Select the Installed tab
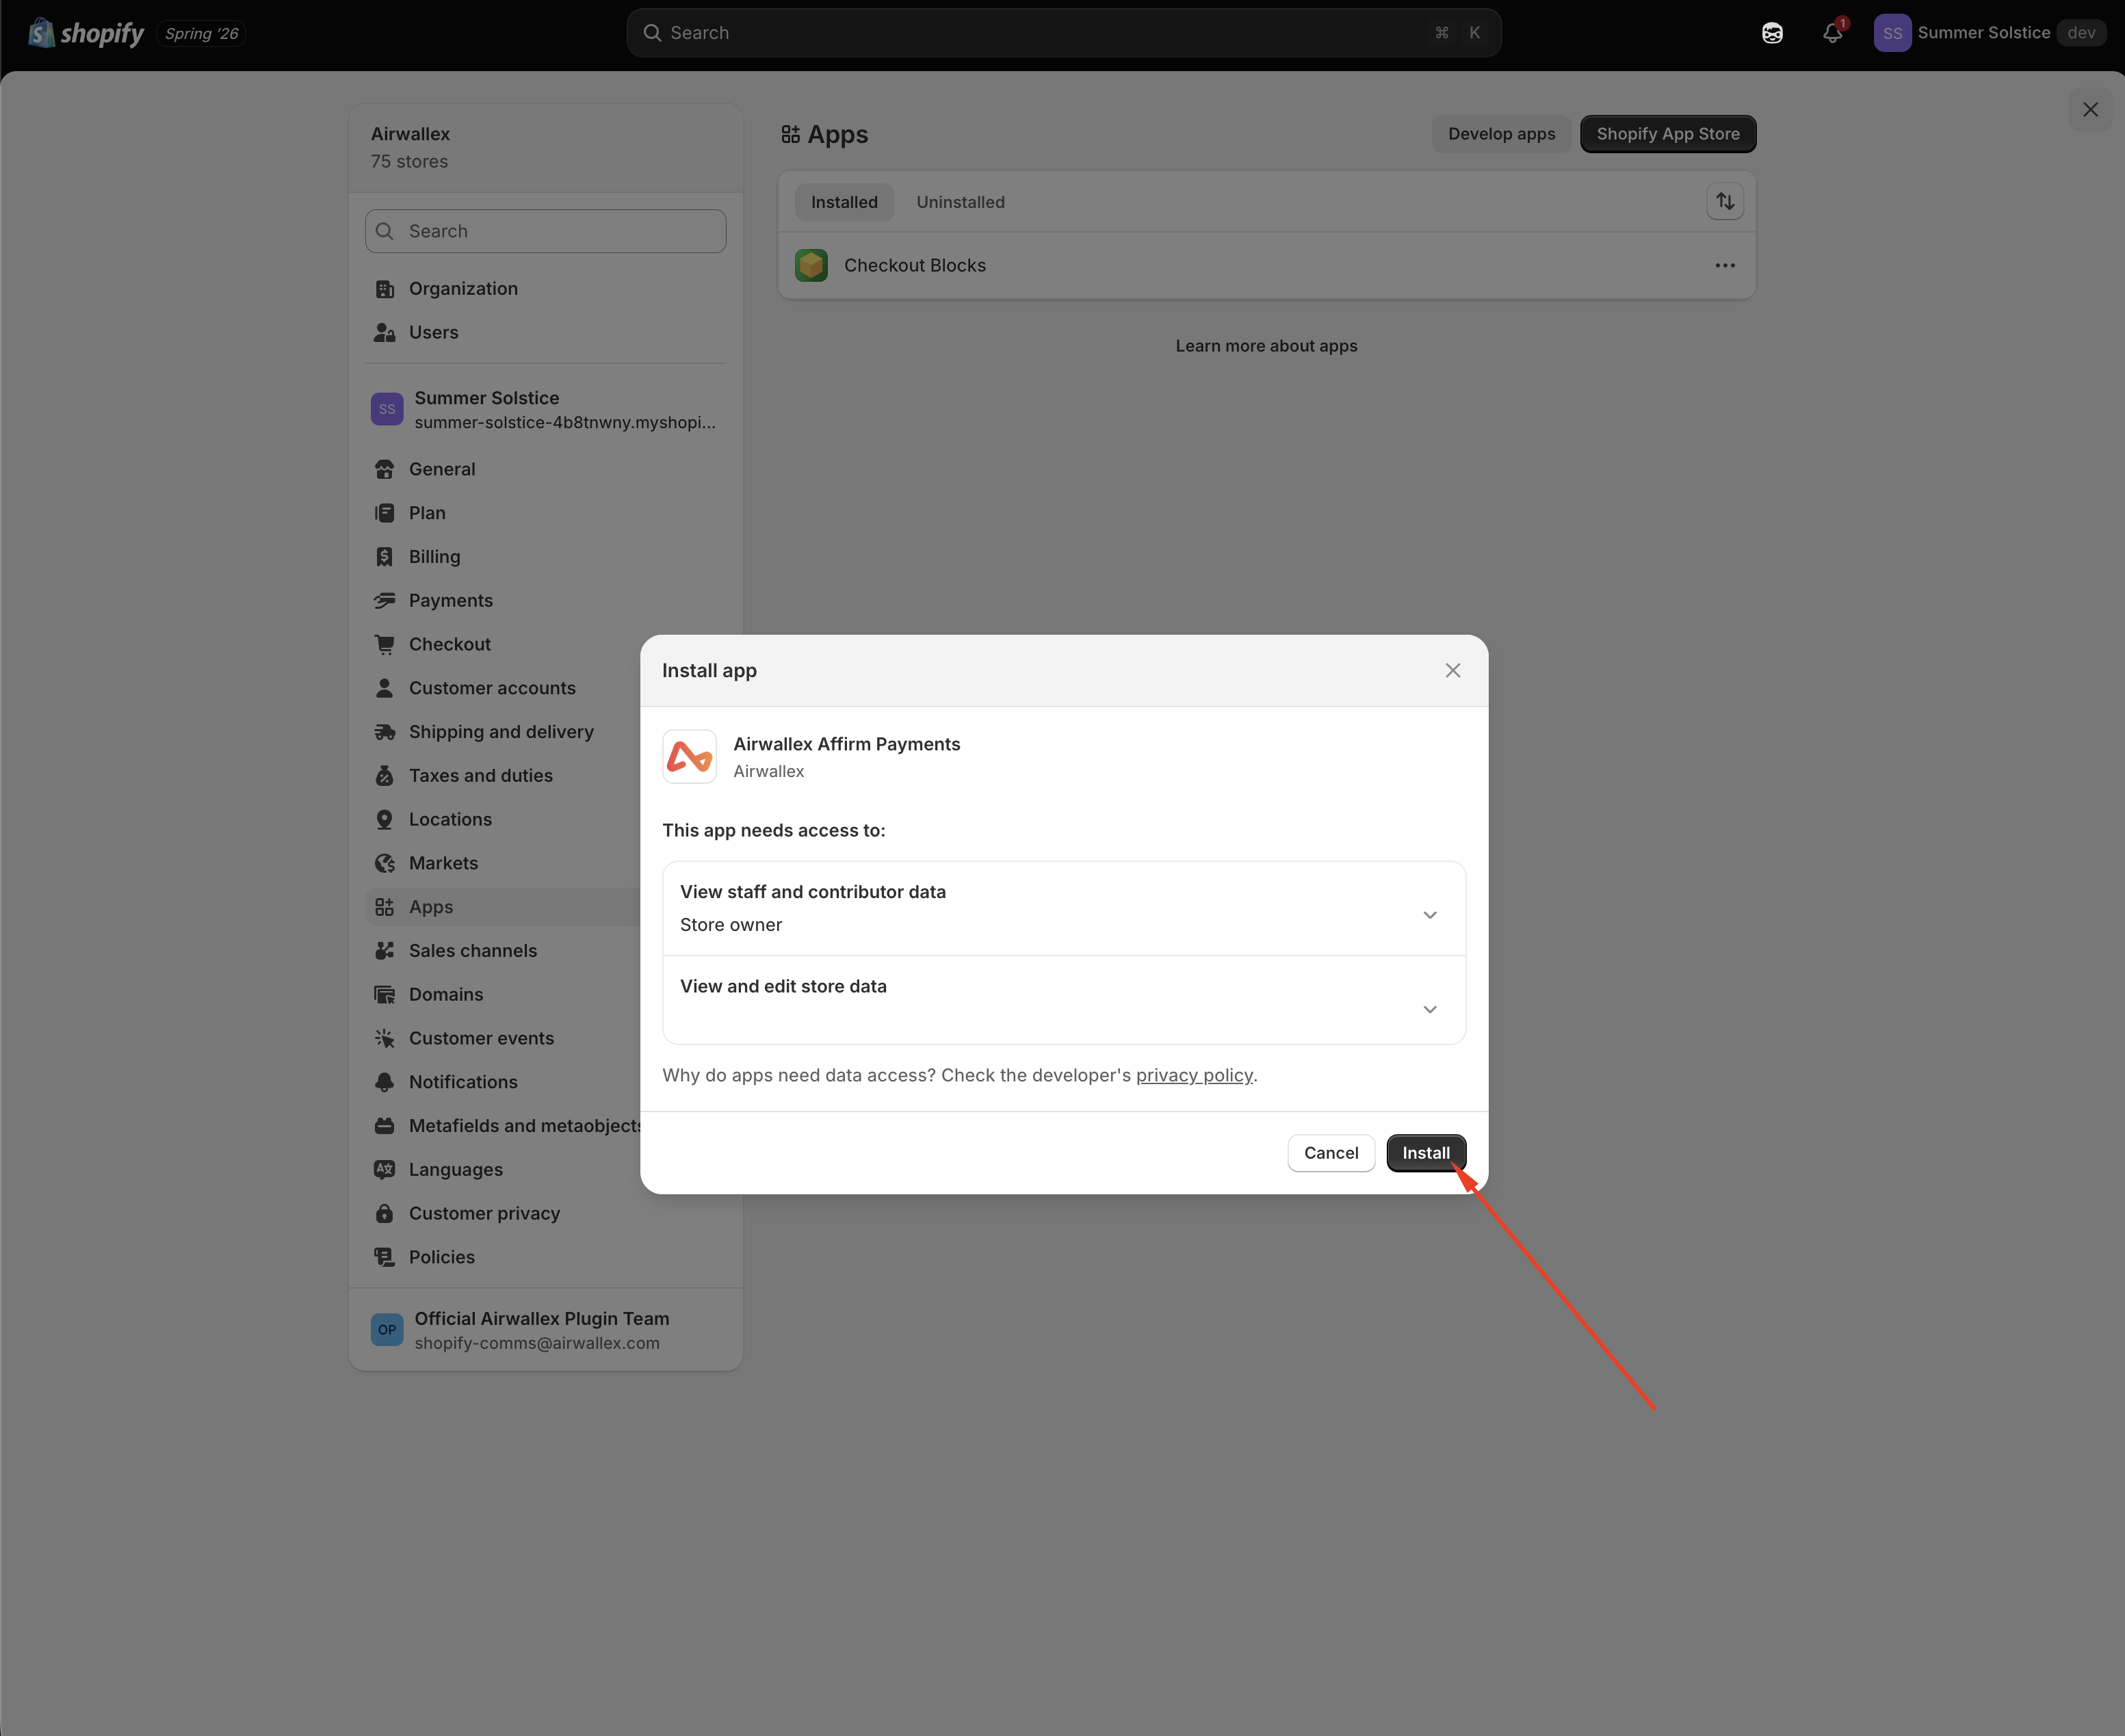The width and height of the screenshot is (2125, 1736). coord(844,202)
